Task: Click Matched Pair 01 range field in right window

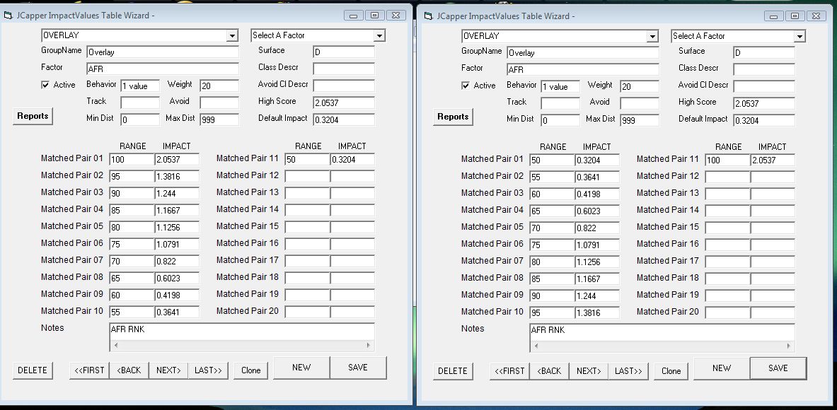Action: [552, 160]
